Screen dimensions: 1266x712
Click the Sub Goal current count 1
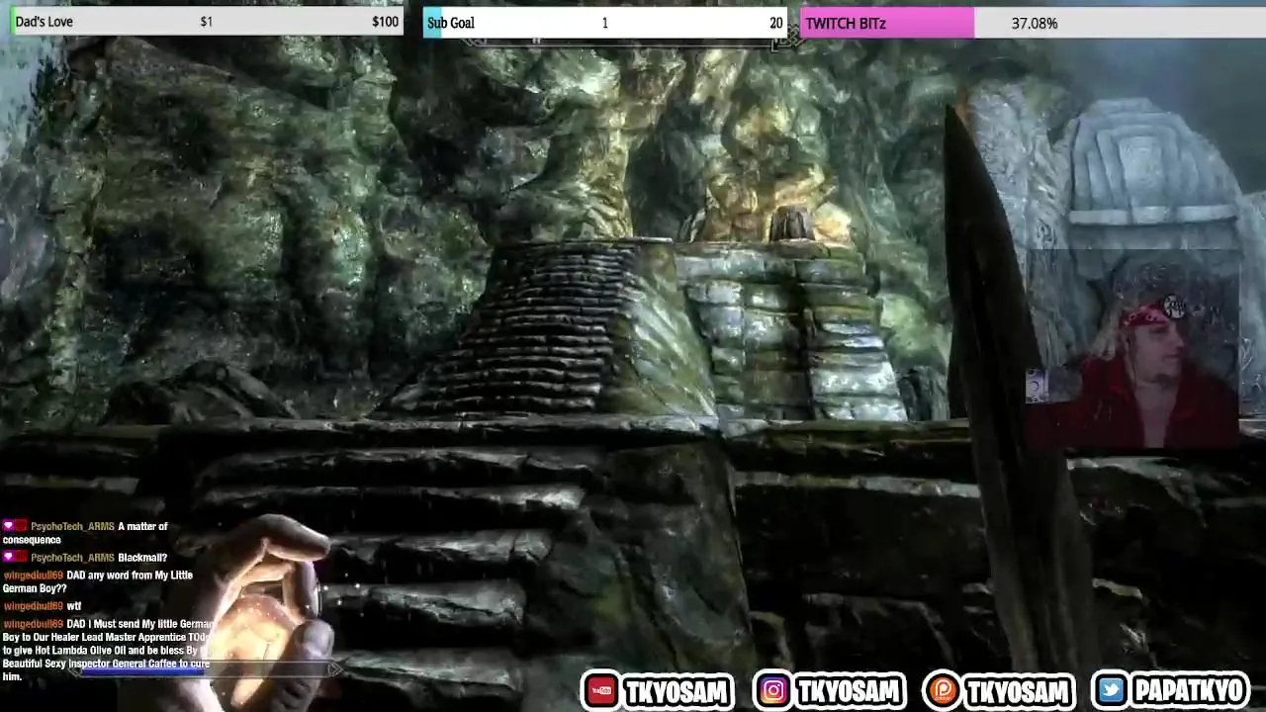pyautogui.click(x=604, y=23)
